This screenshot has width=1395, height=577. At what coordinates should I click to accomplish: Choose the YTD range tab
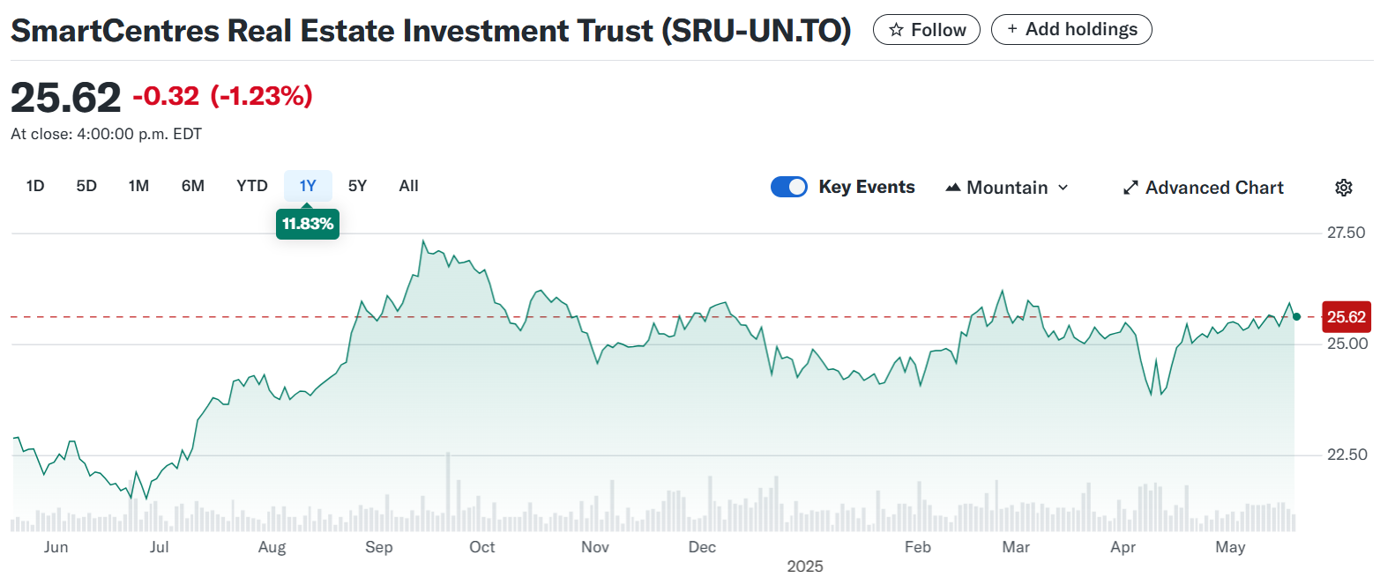click(252, 186)
